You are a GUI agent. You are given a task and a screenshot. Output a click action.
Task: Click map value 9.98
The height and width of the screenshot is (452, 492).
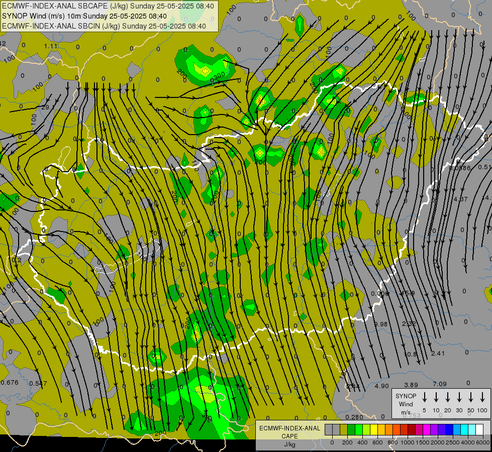pyautogui.click(x=380, y=324)
